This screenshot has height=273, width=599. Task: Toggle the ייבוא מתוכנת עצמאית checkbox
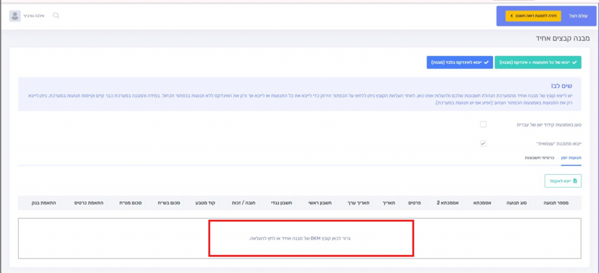[483, 143]
